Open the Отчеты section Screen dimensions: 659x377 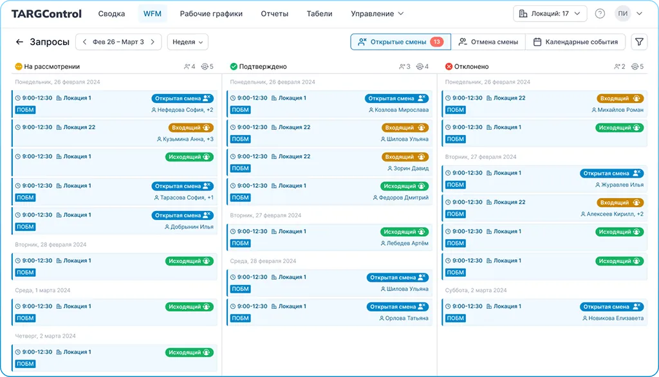point(274,13)
